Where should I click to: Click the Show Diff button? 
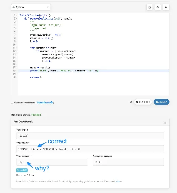pyautogui.click(x=22, y=170)
